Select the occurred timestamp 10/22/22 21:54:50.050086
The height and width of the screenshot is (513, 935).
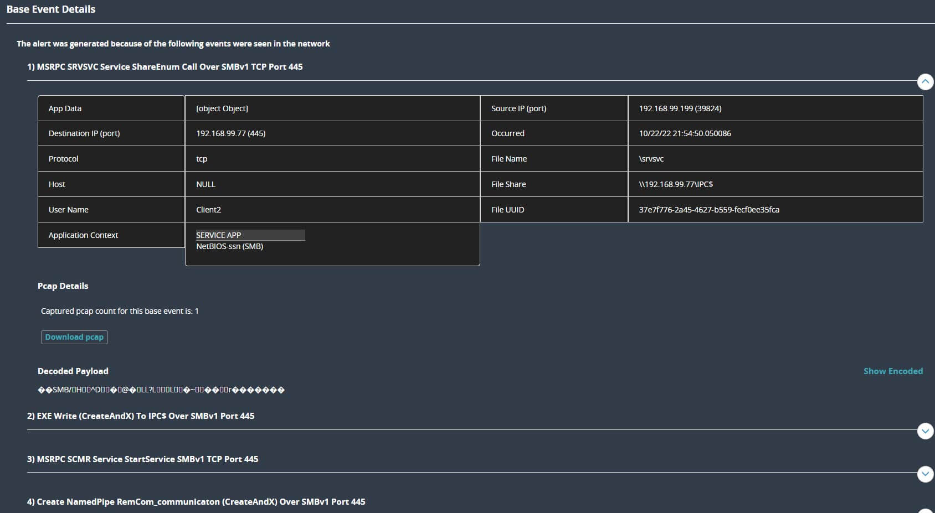click(x=685, y=133)
